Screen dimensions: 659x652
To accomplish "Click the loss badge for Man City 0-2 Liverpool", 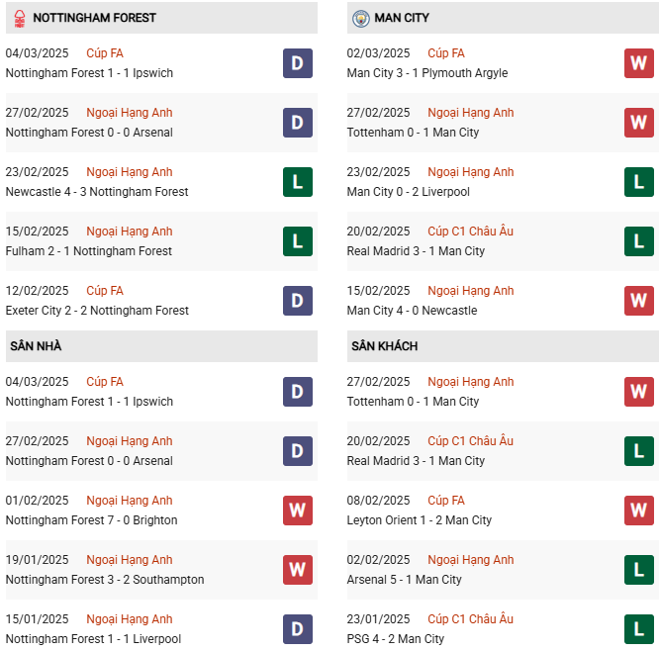I will click(638, 182).
